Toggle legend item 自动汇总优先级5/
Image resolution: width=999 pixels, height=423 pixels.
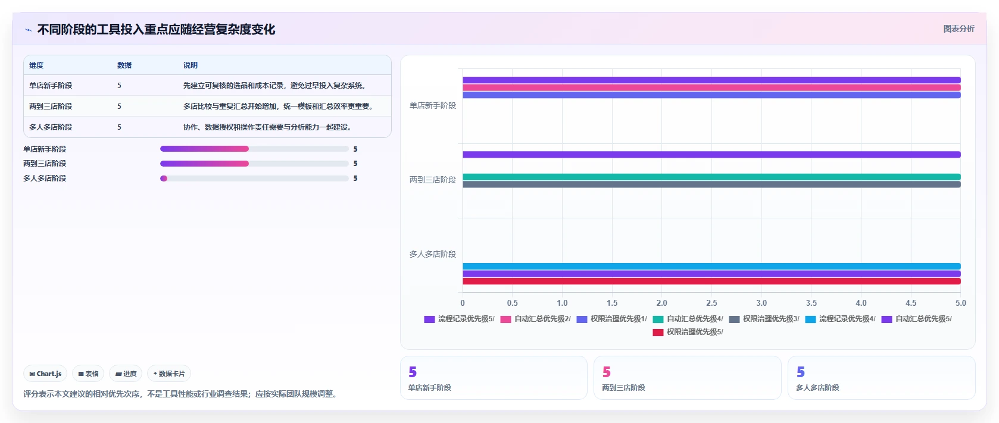(x=916, y=319)
